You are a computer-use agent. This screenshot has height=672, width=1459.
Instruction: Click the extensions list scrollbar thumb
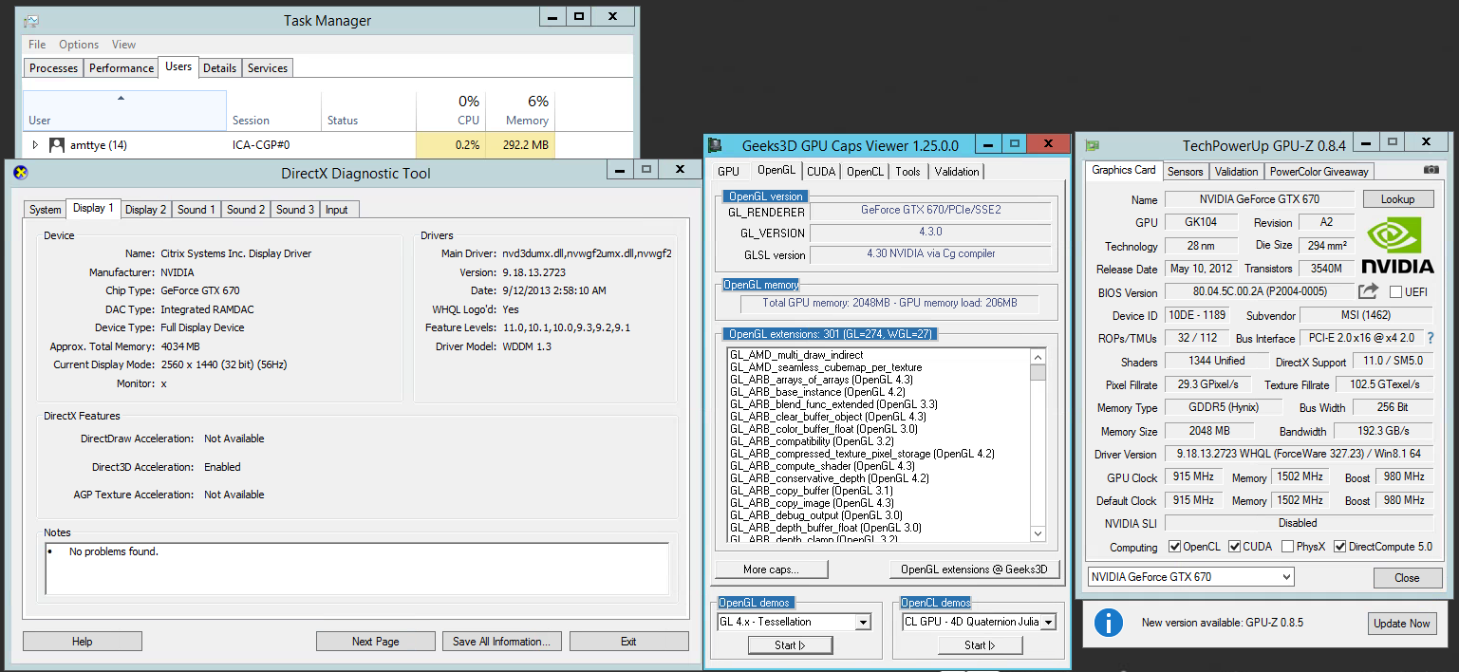click(1038, 373)
